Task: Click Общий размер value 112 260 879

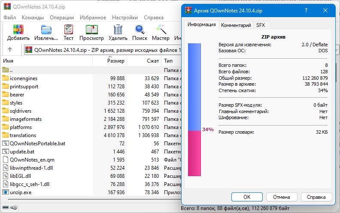Action: coord(315,78)
